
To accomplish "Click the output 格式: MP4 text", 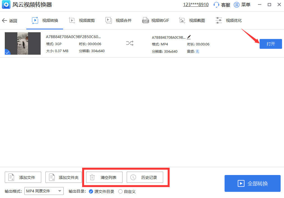I will coord(160,44).
